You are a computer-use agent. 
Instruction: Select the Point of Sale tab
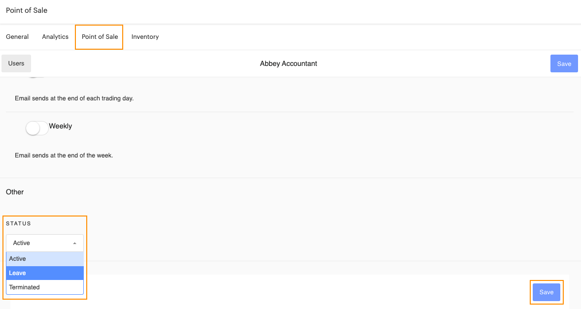point(99,36)
